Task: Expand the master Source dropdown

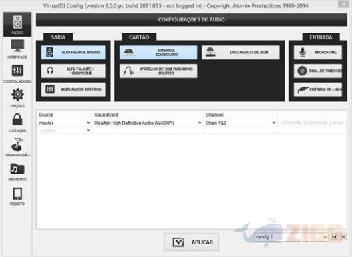Action: (64, 123)
